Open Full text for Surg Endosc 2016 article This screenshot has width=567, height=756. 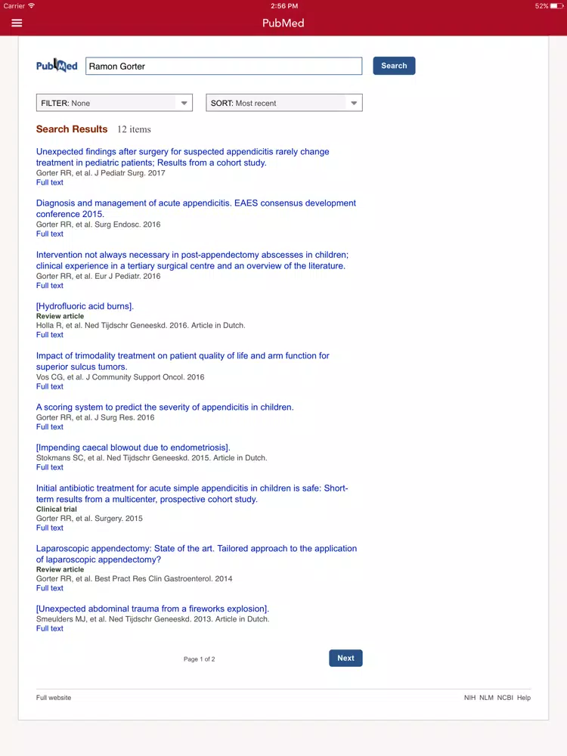pos(50,234)
